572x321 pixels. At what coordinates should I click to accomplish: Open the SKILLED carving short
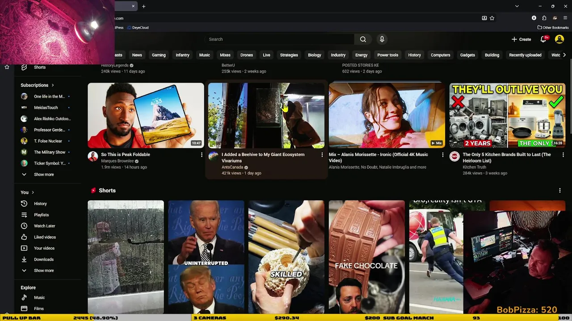286,257
